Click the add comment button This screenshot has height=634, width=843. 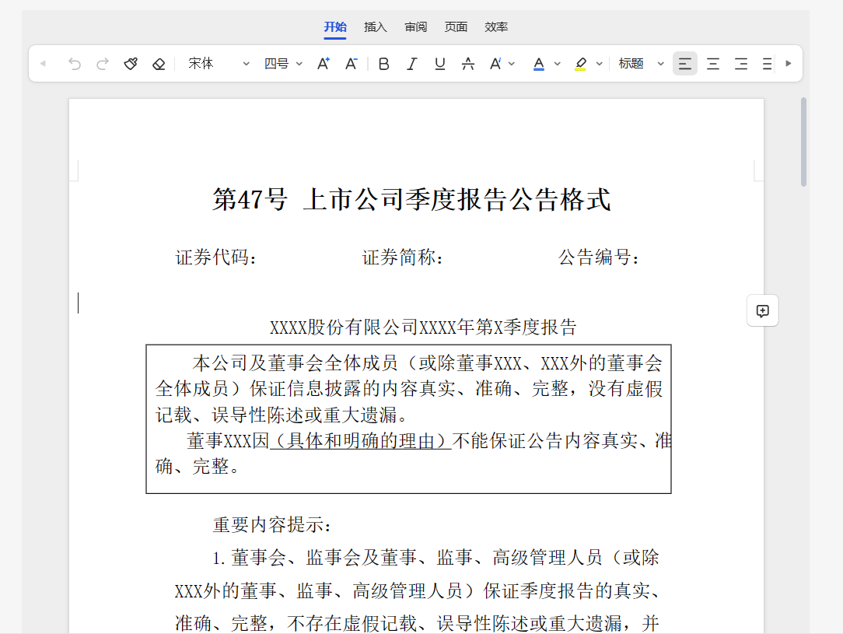pyautogui.click(x=762, y=311)
